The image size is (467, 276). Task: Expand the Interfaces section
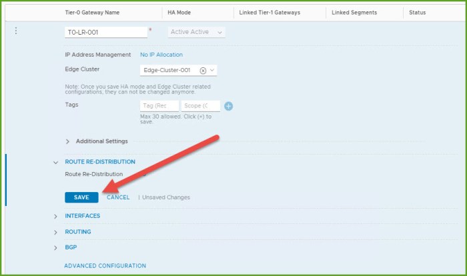[x=55, y=216]
